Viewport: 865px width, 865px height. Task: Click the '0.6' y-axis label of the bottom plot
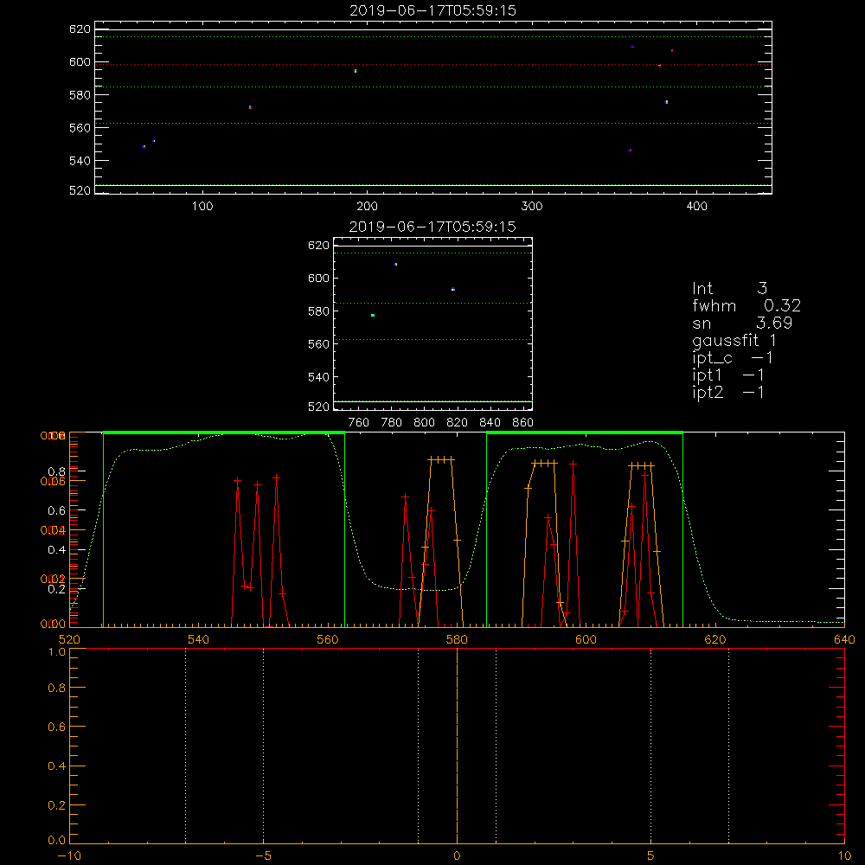(57, 727)
